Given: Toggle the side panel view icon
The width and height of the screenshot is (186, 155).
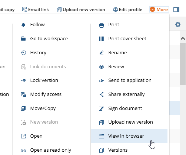Looking at the screenshot, I should point(176,10).
